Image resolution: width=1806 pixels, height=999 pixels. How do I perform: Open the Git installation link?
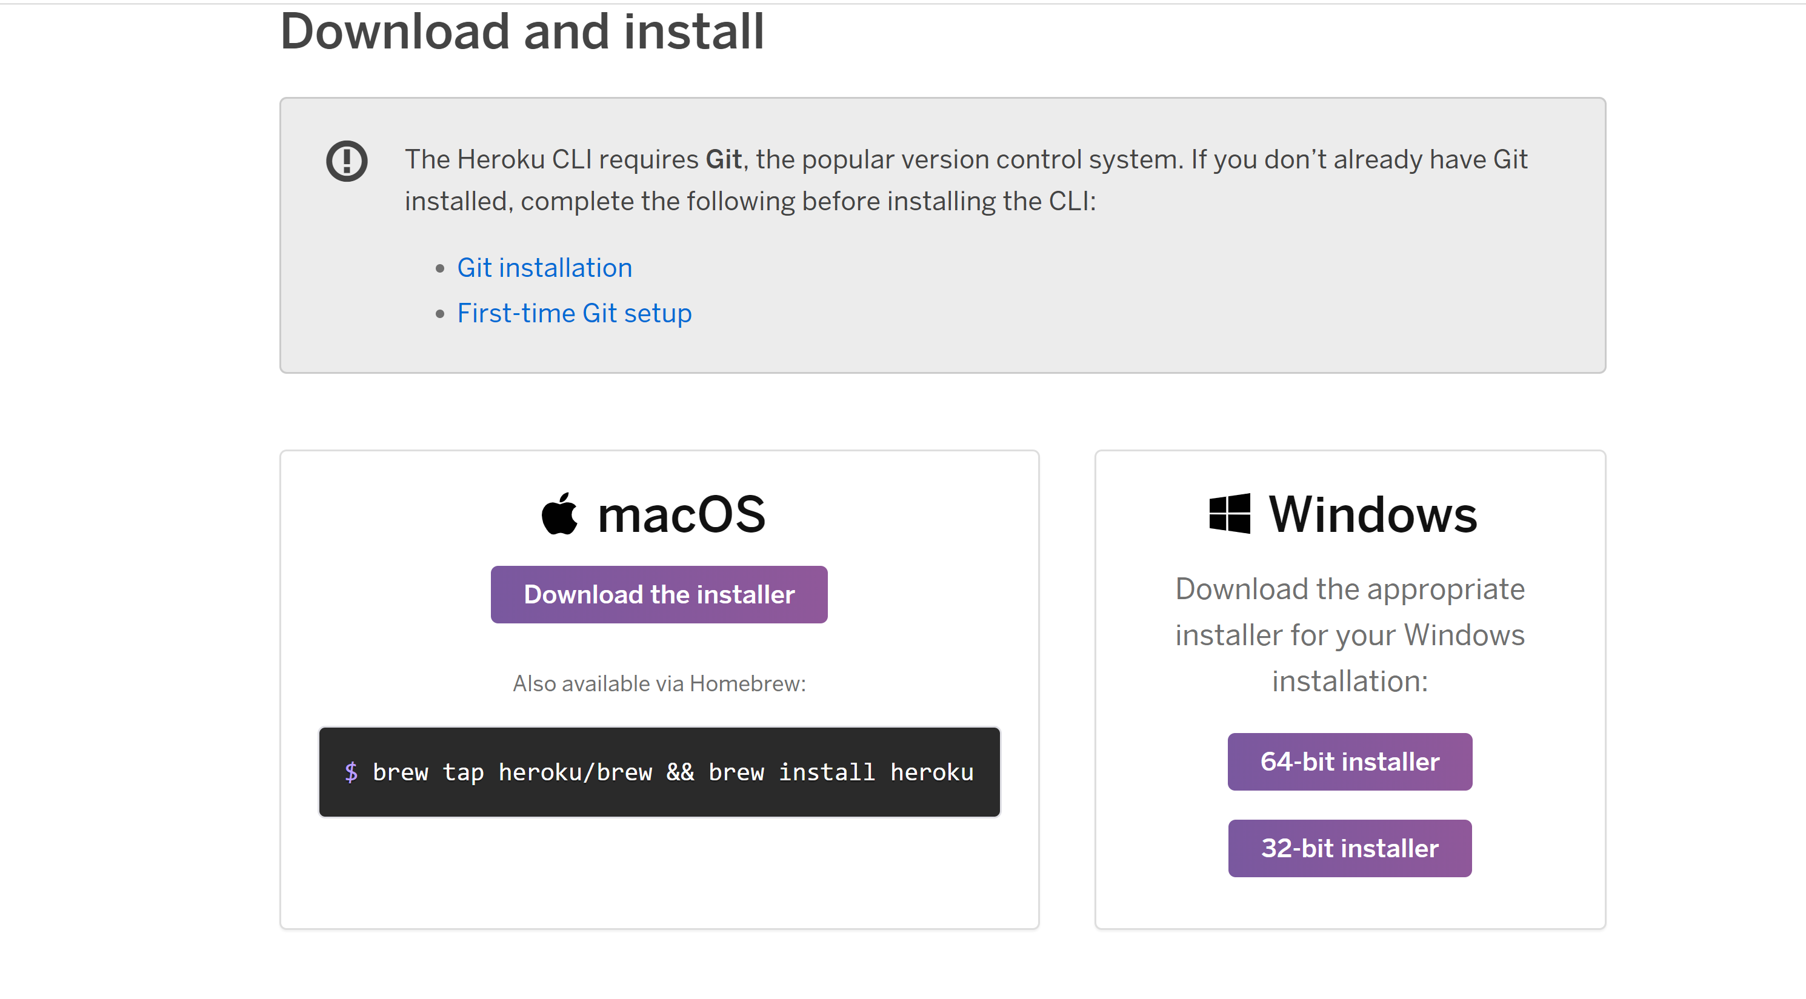544,268
